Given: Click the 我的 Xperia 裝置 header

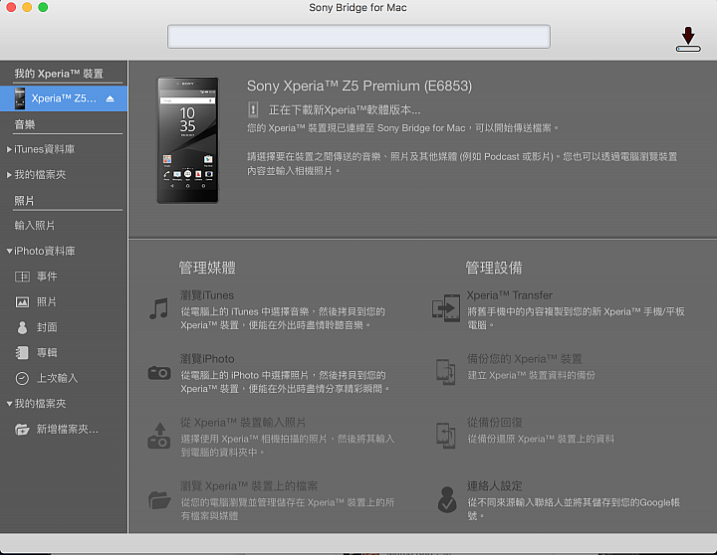Looking at the screenshot, I should pyautogui.click(x=59, y=74).
